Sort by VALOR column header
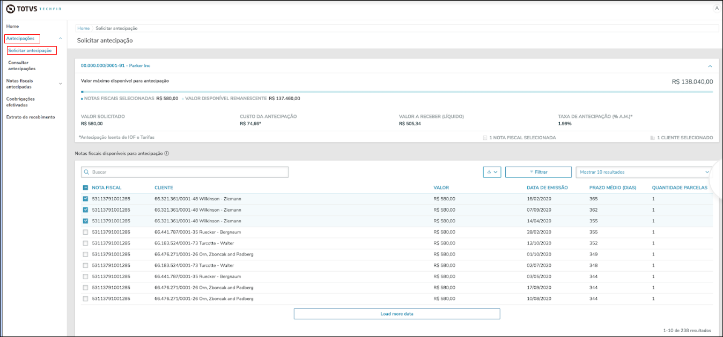This screenshot has width=723, height=337. coord(441,188)
